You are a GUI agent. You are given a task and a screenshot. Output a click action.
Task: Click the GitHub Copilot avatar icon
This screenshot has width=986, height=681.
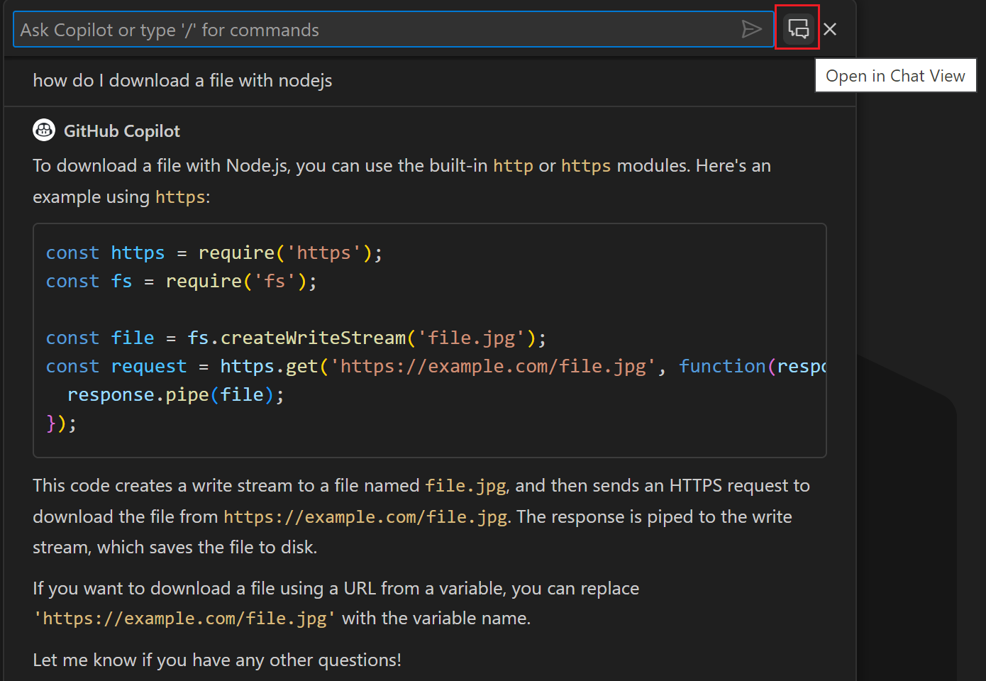[x=44, y=130]
